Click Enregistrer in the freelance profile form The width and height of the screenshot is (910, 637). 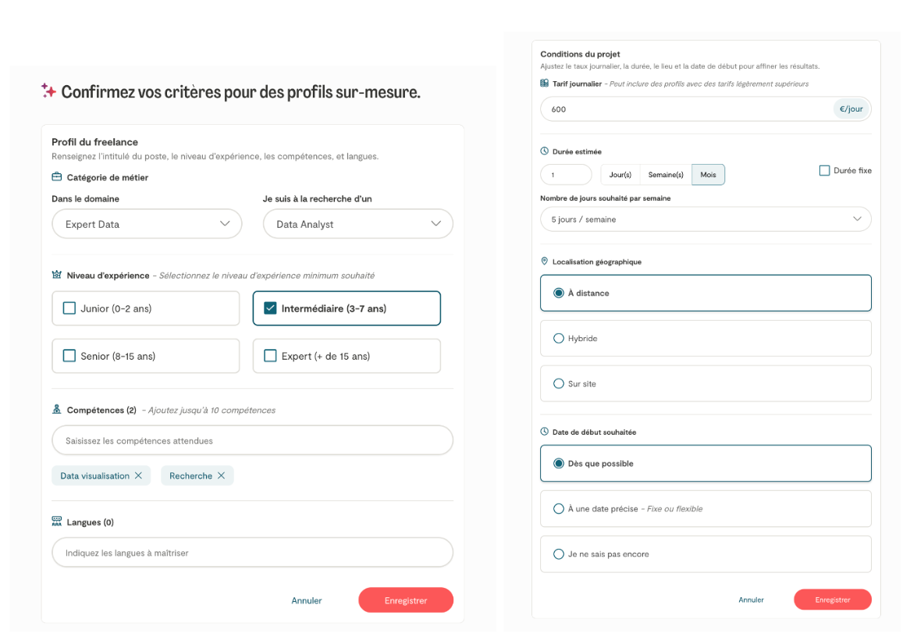click(406, 600)
